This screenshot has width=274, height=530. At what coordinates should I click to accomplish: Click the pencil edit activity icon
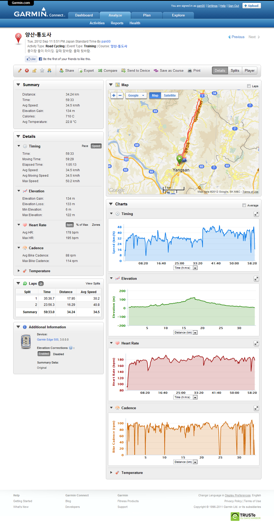point(20,70)
